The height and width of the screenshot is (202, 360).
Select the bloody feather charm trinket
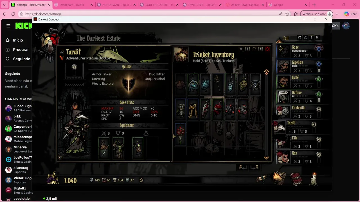[205, 109]
